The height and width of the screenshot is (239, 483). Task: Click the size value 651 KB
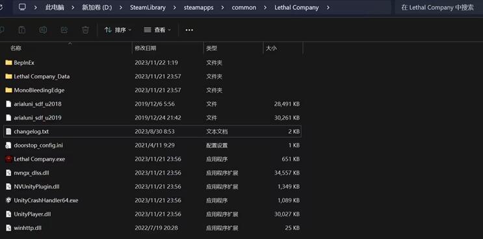click(x=291, y=159)
